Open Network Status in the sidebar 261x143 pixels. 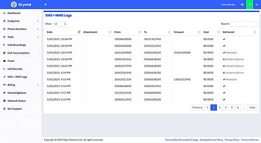point(17,101)
